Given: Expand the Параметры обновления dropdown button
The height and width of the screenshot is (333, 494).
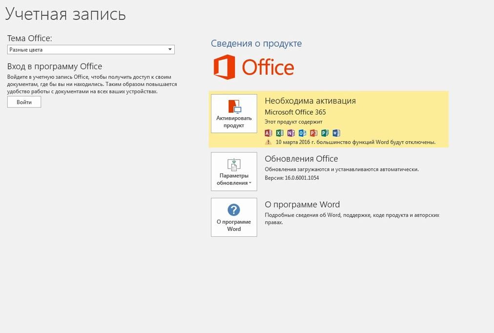Looking at the screenshot, I should pyautogui.click(x=234, y=171).
